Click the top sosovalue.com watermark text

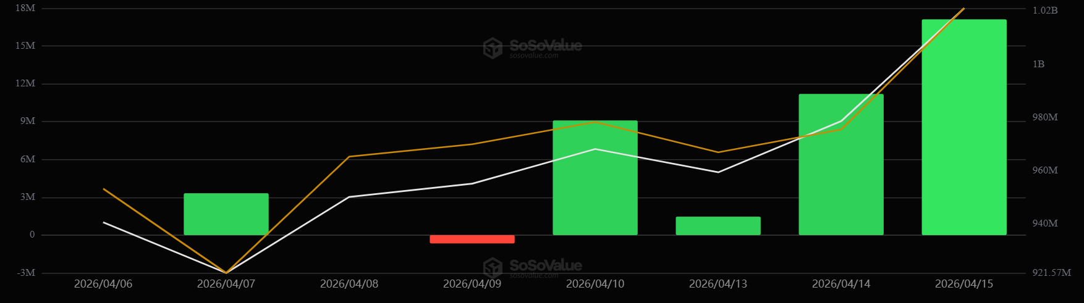(x=534, y=56)
